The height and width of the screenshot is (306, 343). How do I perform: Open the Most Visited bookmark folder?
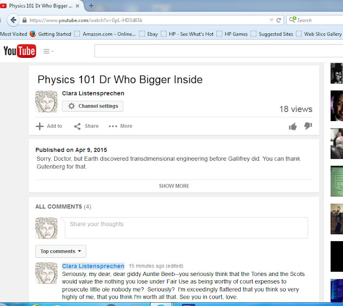(13, 34)
